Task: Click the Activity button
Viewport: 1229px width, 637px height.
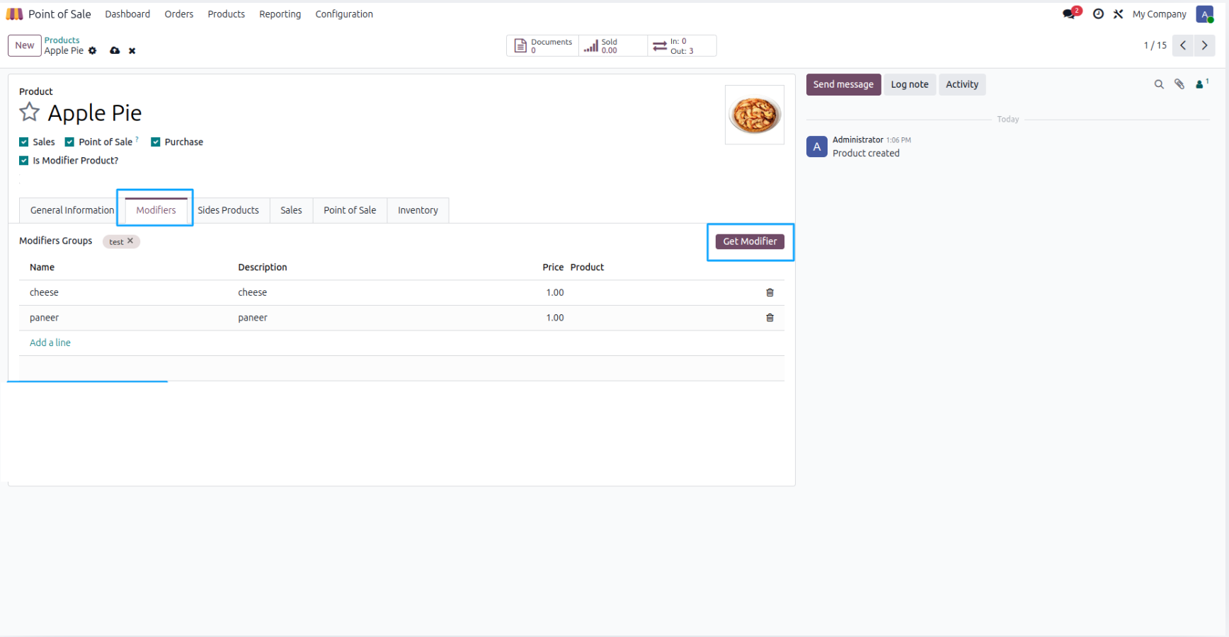Action: click(962, 84)
